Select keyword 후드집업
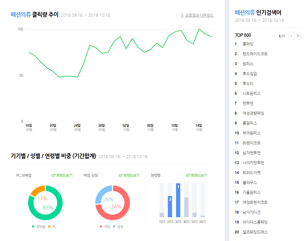Image resolution: width=306 pixels, height=241 pixels. point(249,74)
